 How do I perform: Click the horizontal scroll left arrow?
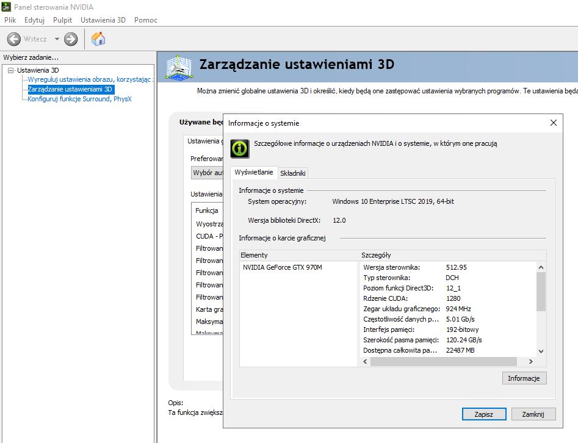pyautogui.click(x=365, y=362)
